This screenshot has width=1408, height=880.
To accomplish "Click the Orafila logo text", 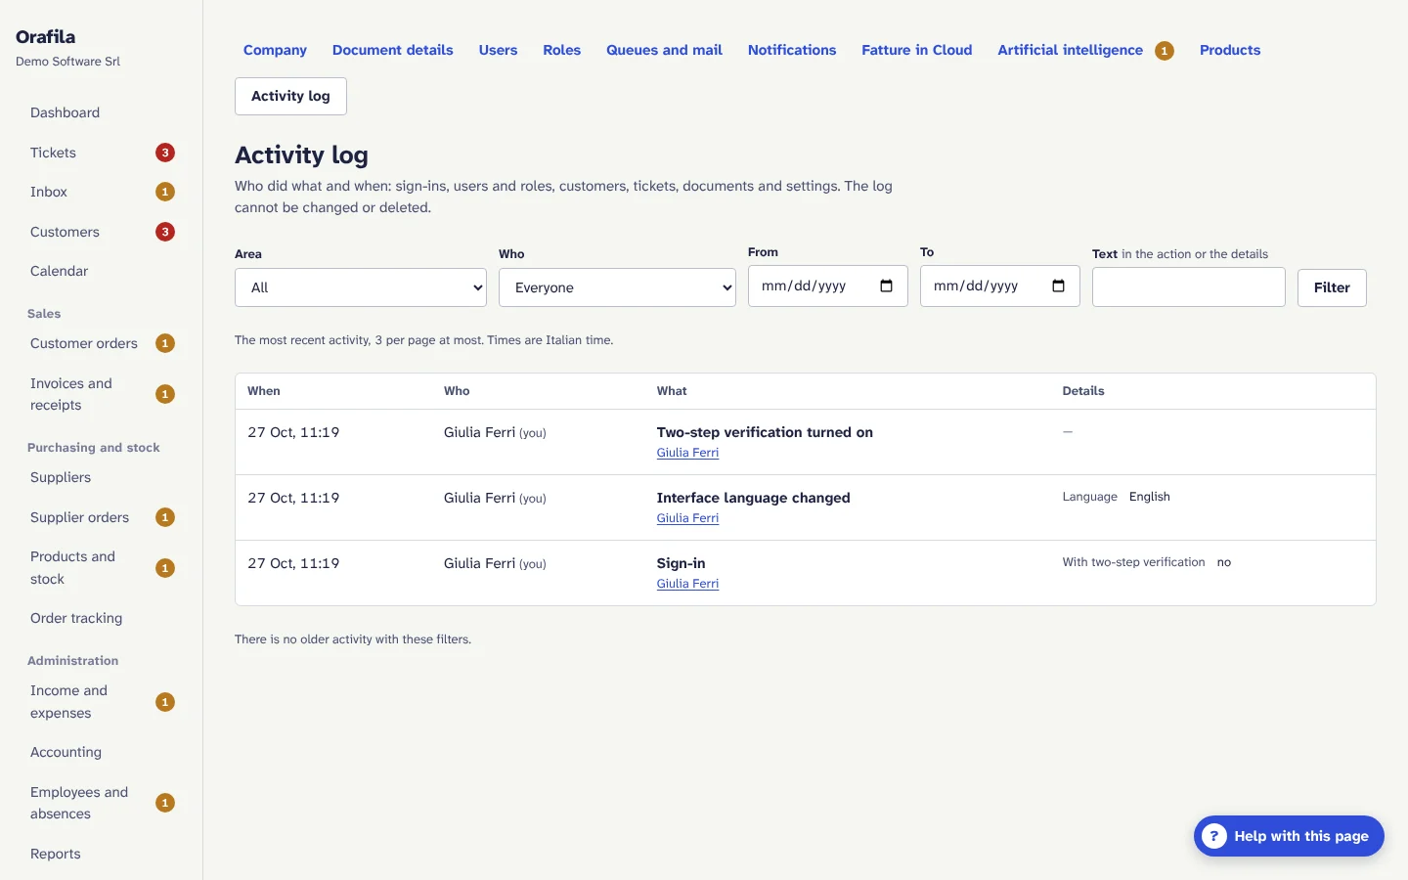I will point(45,37).
